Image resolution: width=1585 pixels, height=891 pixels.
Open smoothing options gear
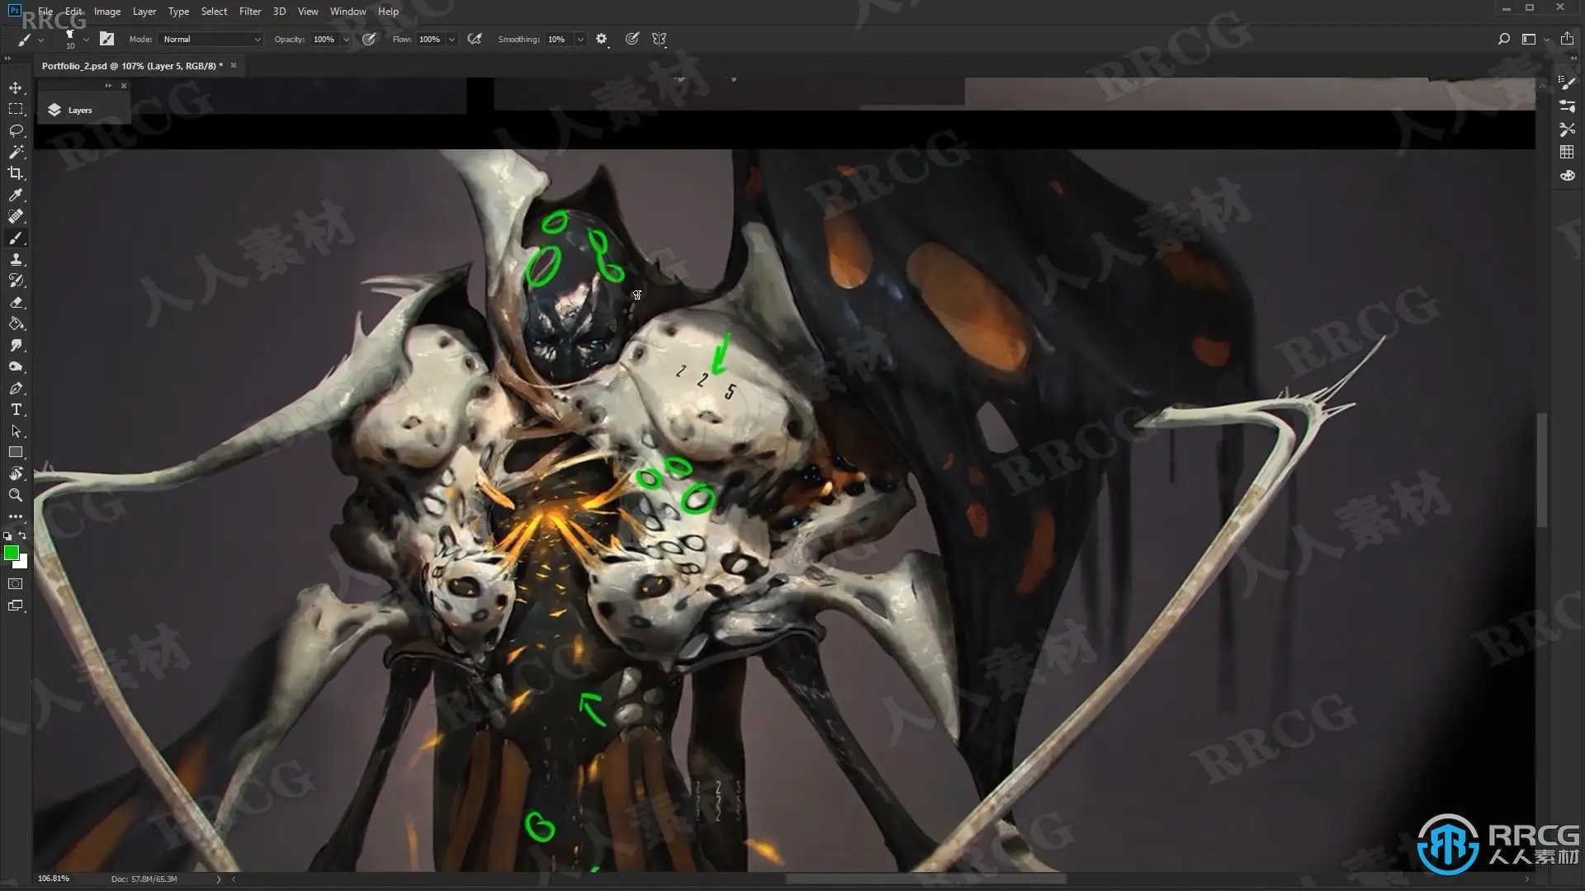pyautogui.click(x=601, y=39)
